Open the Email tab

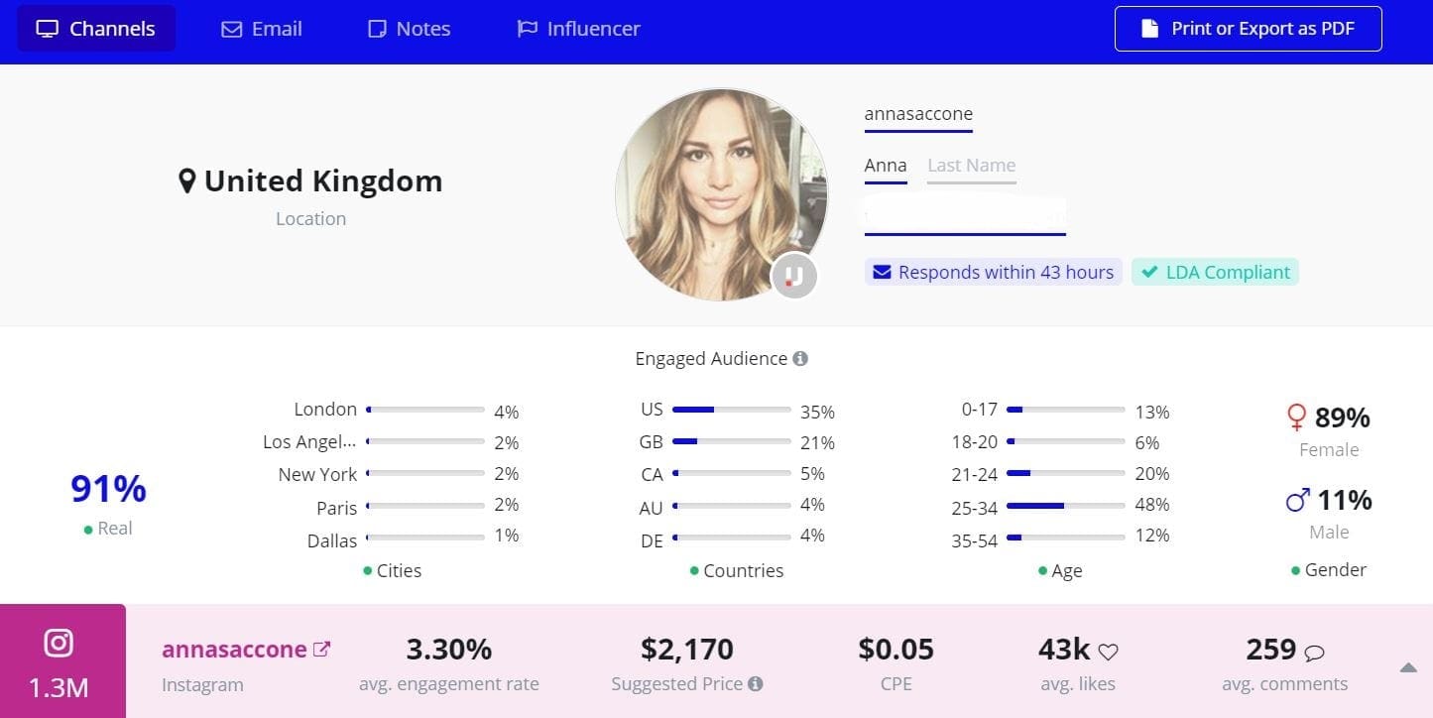click(x=262, y=29)
